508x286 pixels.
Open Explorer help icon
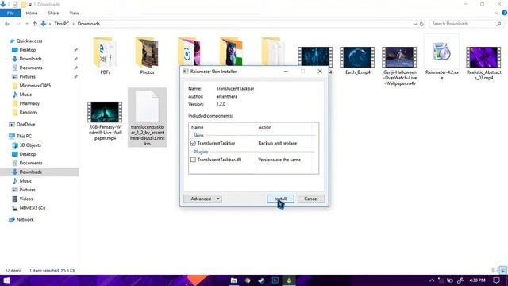[x=504, y=13]
